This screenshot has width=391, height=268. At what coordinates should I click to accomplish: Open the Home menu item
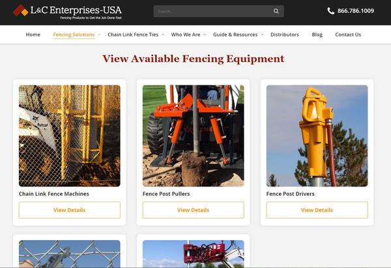coord(33,35)
